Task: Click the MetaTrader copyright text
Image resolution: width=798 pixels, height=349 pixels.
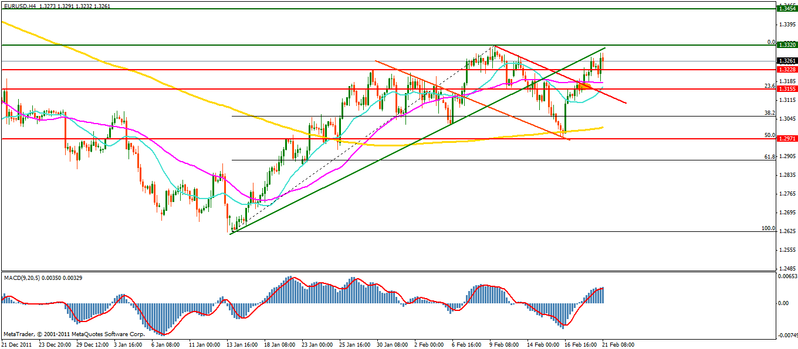Action: pyautogui.click(x=73, y=334)
